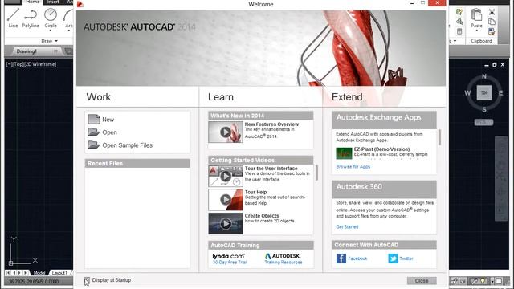This screenshot has width=514, height=289.
Task: Switch to the Model tab
Action: [x=39, y=273]
